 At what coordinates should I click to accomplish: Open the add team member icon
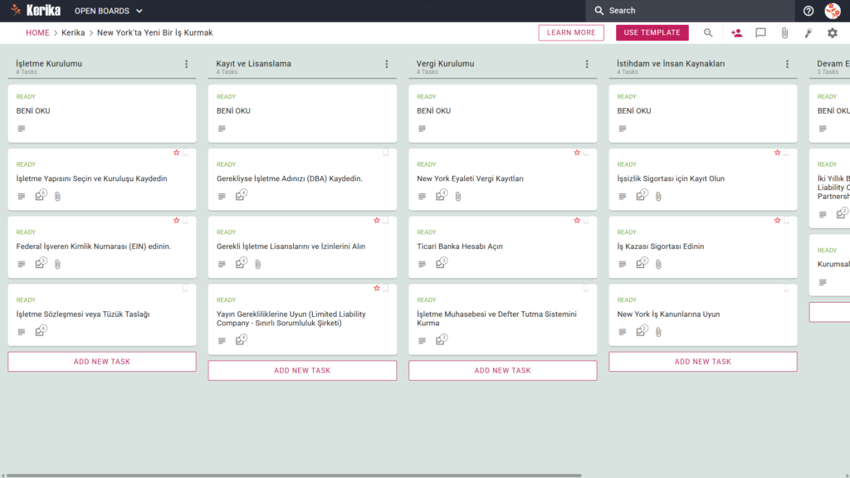click(736, 33)
